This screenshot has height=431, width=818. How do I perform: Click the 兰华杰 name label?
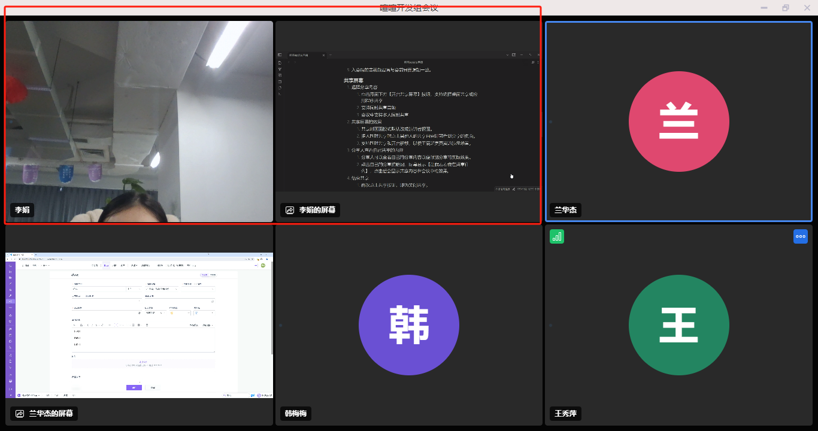(x=566, y=210)
